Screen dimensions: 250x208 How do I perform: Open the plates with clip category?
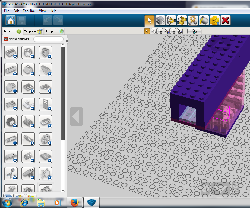(x=11, y=104)
